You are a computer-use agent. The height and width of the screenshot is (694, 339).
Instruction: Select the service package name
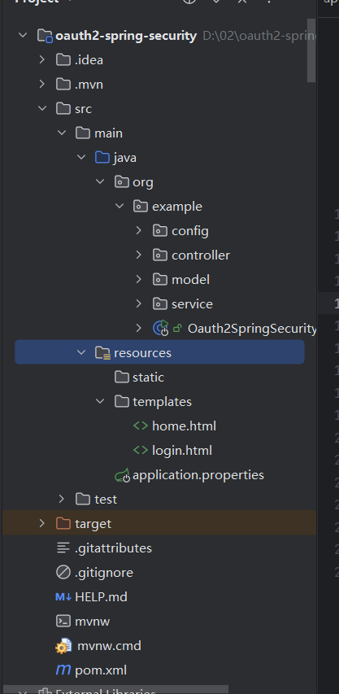click(x=192, y=303)
